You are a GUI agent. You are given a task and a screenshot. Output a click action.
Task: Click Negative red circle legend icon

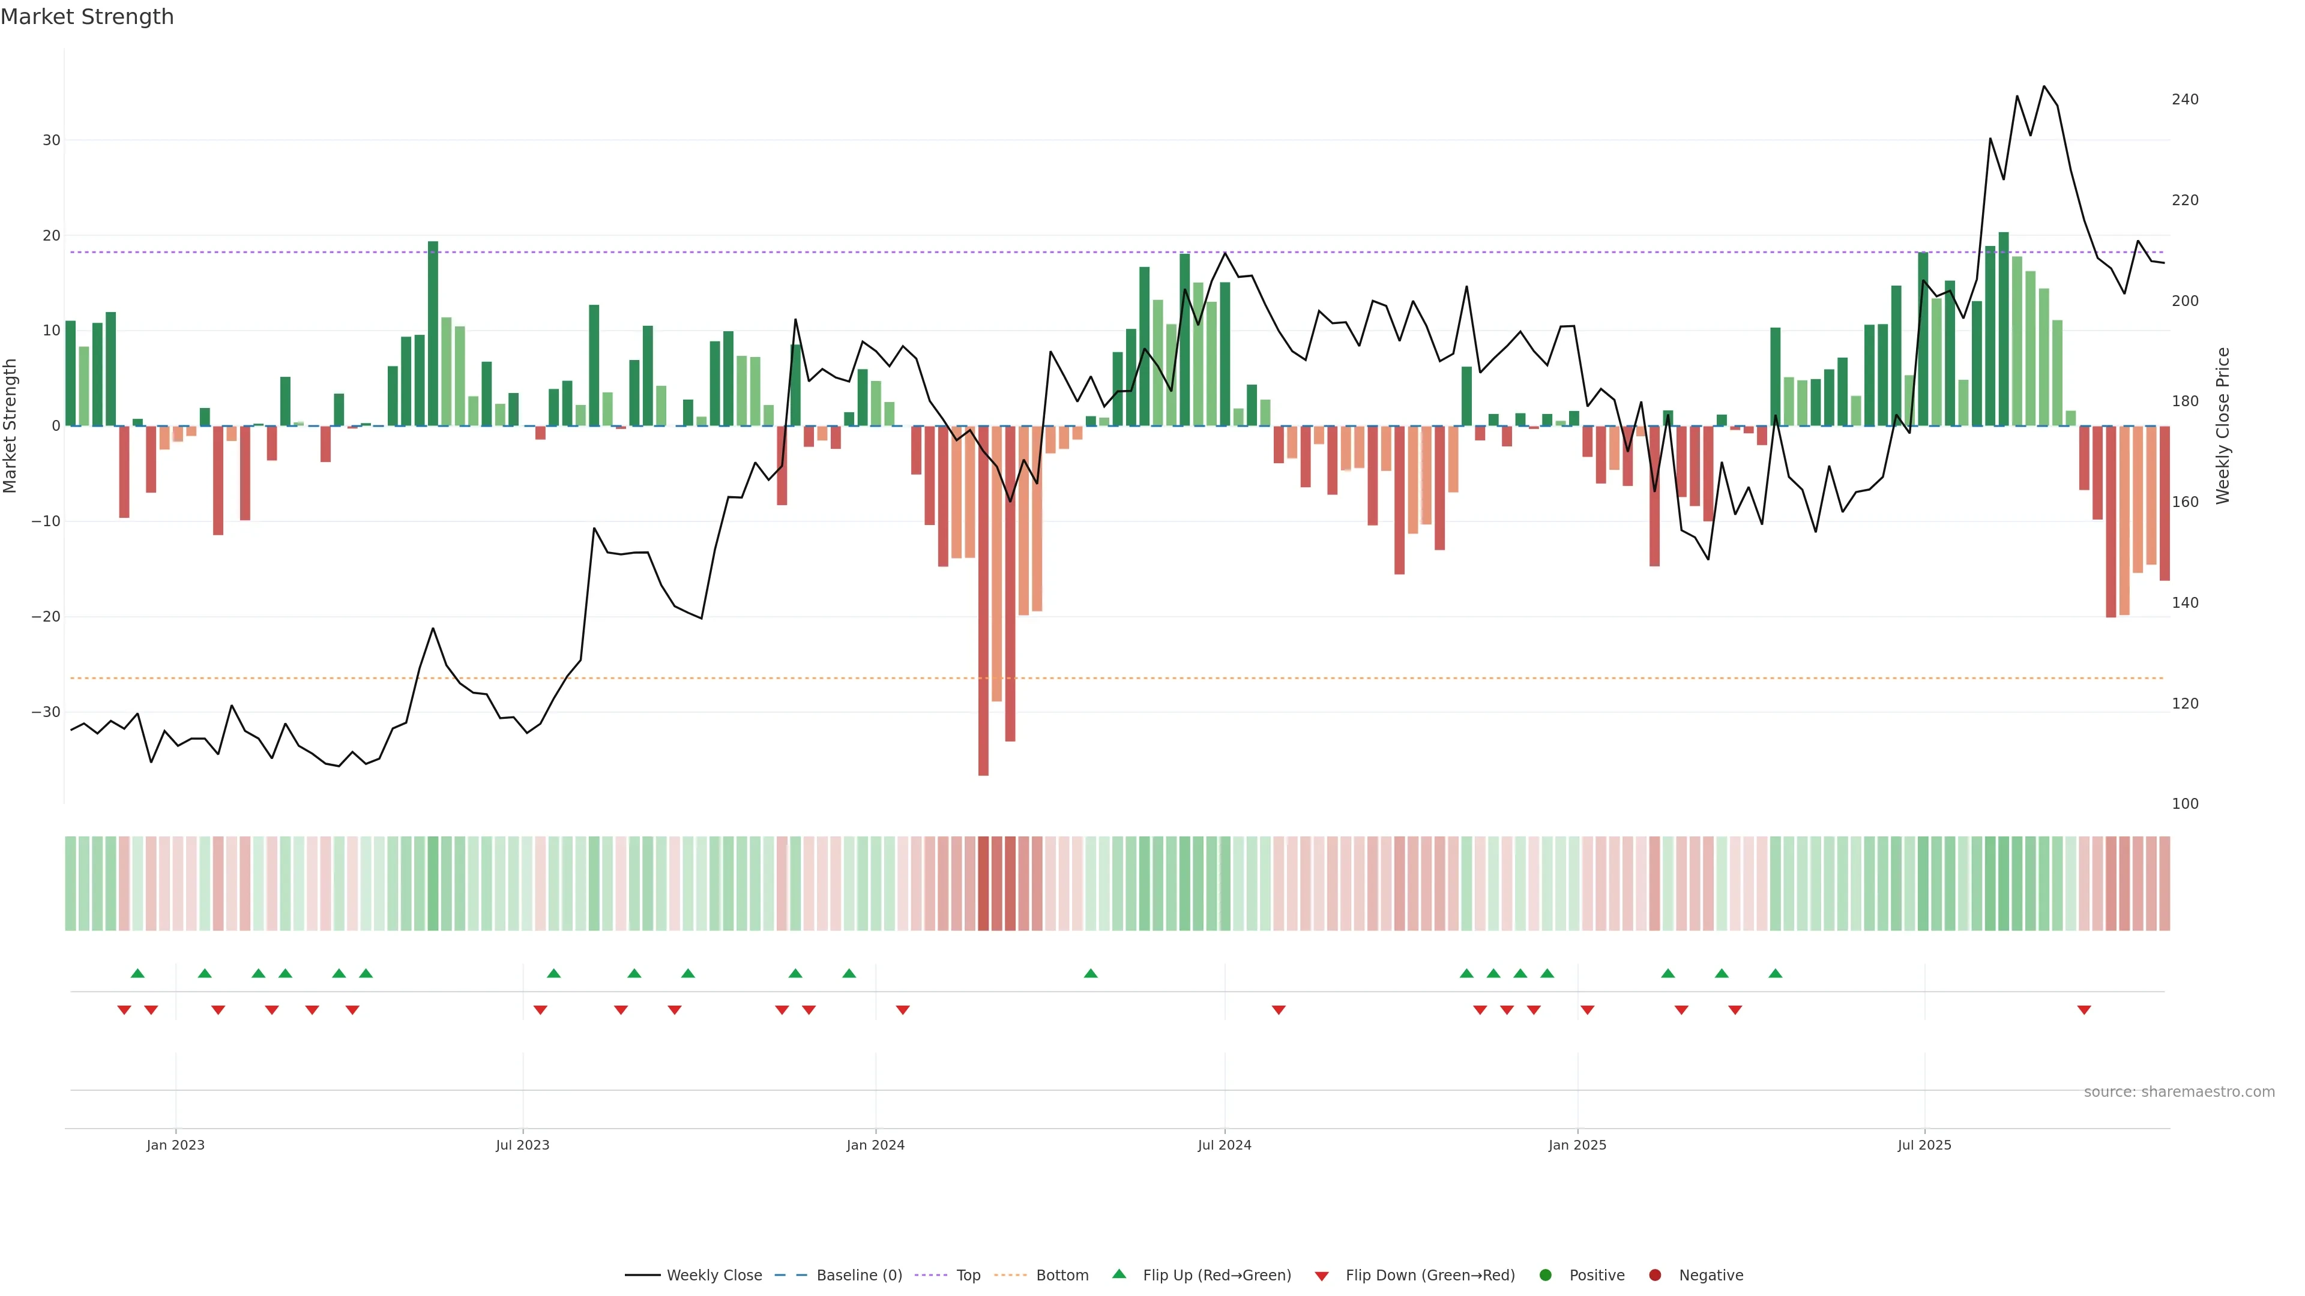click(1654, 1276)
